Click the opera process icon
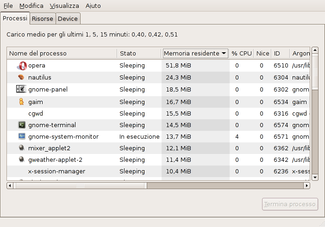 22,66
